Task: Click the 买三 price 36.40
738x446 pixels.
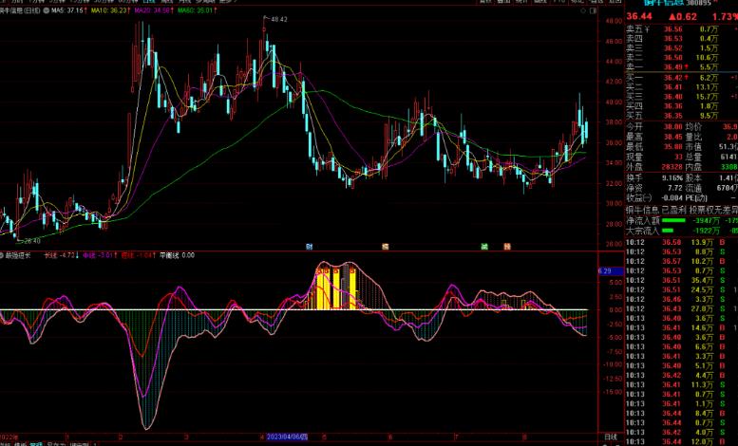Action: 673,97
